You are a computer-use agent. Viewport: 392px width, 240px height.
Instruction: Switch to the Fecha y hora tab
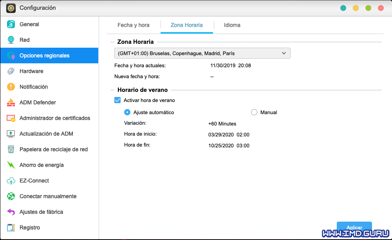point(133,25)
